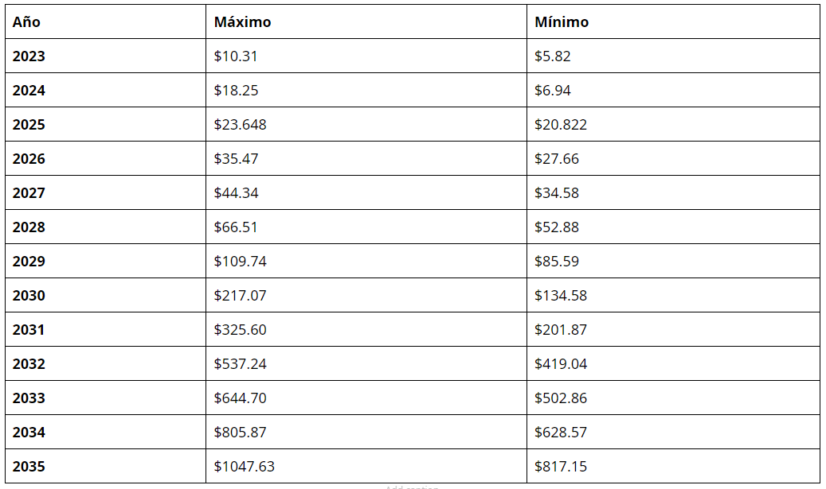Click the $20.822 cell
This screenshot has width=826, height=489.
click(x=673, y=124)
